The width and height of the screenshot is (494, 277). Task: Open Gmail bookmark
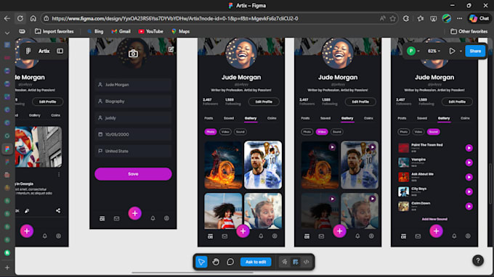(121, 31)
